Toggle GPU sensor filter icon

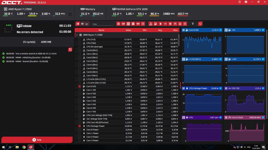point(123,24)
